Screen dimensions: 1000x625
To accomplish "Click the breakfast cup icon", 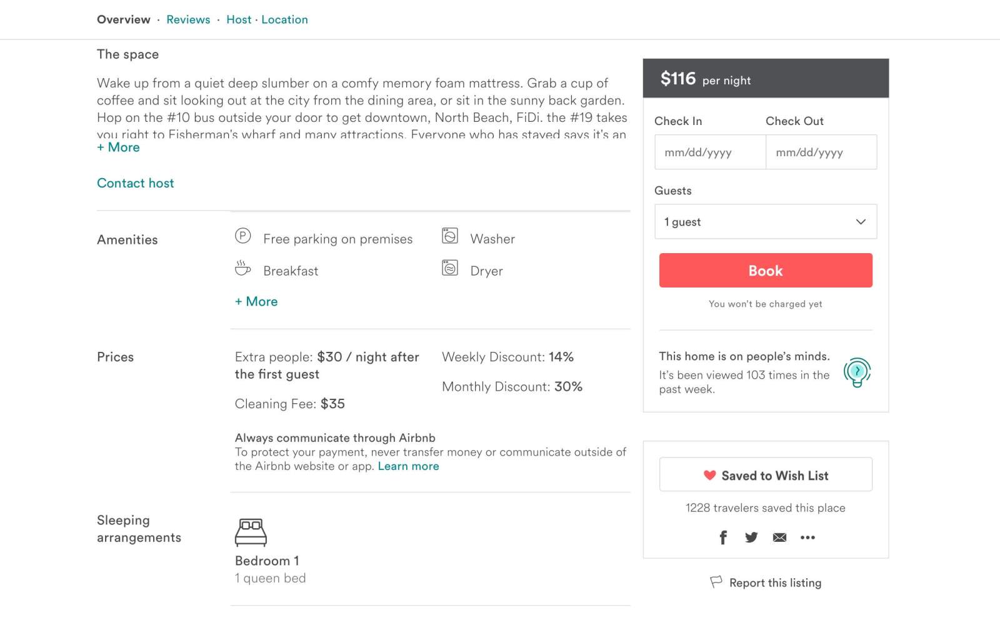I will [242, 269].
